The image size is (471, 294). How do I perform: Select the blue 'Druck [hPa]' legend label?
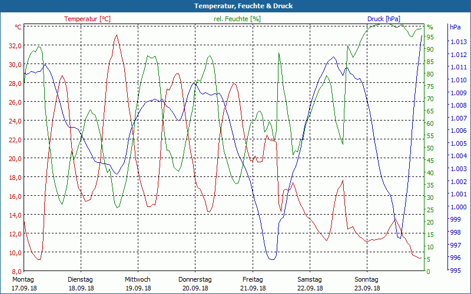(384, 19)
